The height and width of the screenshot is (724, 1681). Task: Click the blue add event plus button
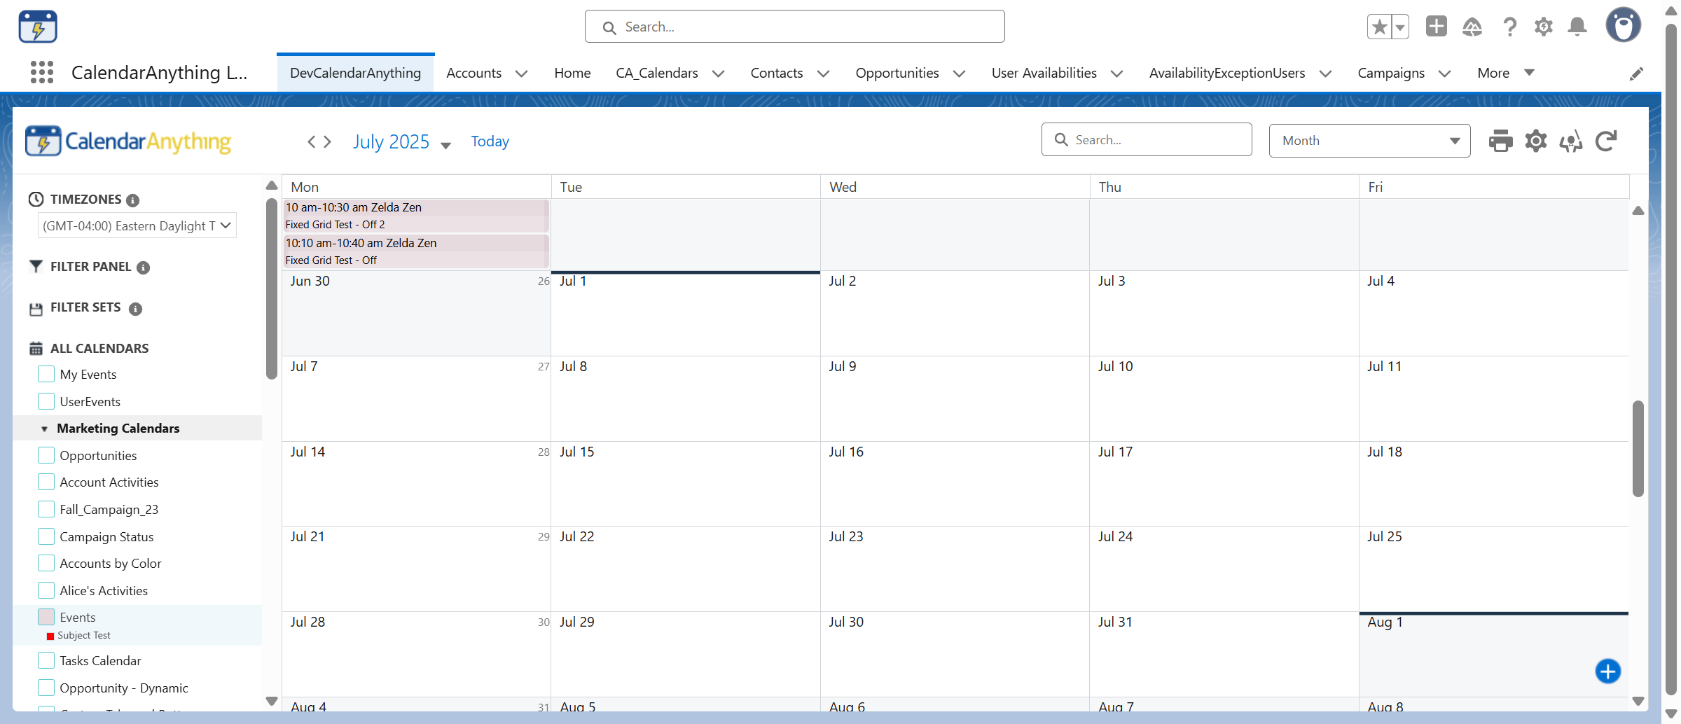click(1607, 671)
